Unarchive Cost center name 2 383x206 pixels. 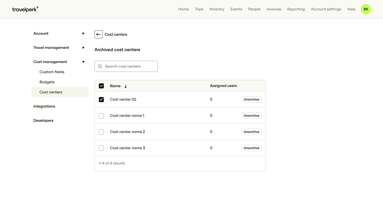click(251, 132)
